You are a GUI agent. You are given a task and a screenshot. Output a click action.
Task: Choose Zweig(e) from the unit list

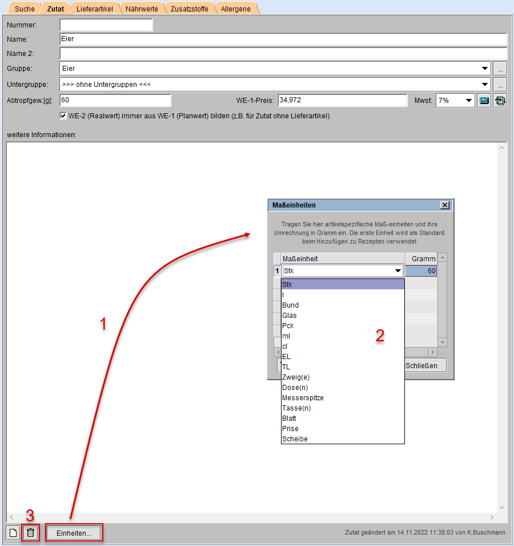coord(343,377)
